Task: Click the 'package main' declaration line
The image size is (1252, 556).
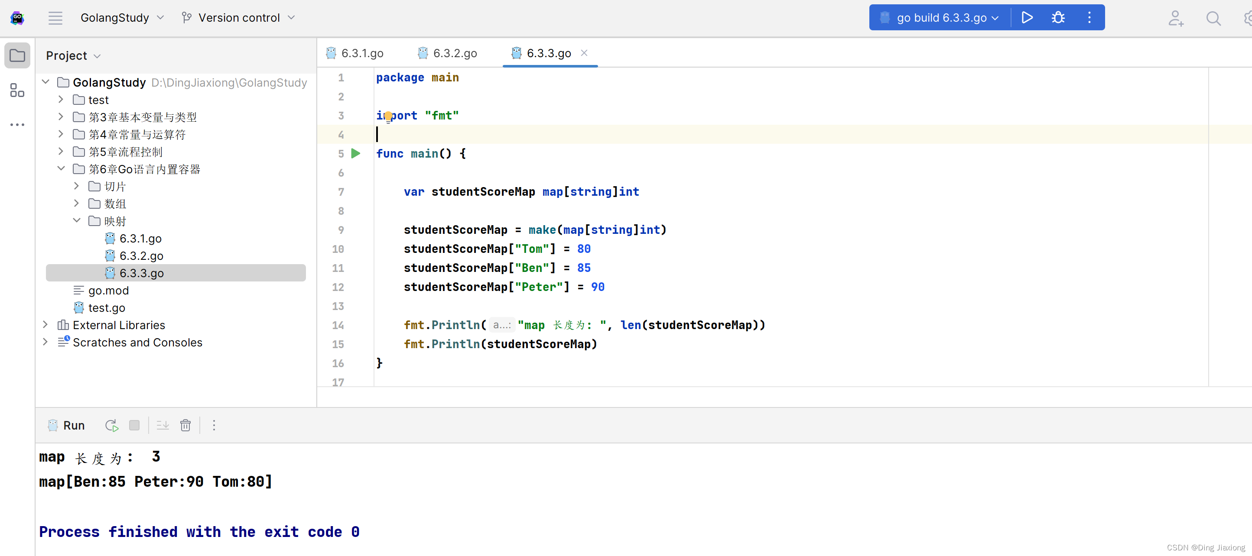Action: point(417,78)
